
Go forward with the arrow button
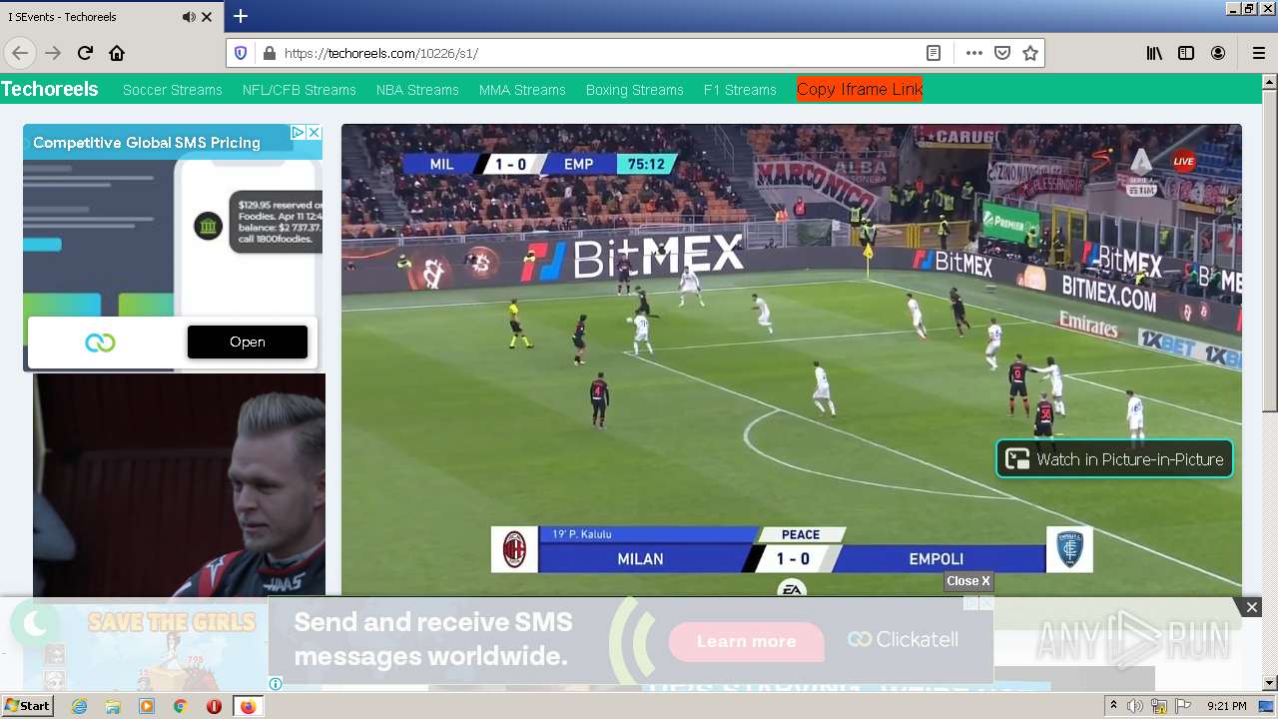pos(53,53)
